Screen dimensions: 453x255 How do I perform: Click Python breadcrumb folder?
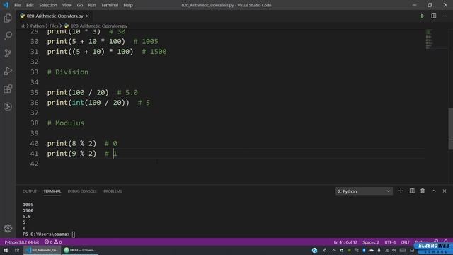(x=38, y=26)
